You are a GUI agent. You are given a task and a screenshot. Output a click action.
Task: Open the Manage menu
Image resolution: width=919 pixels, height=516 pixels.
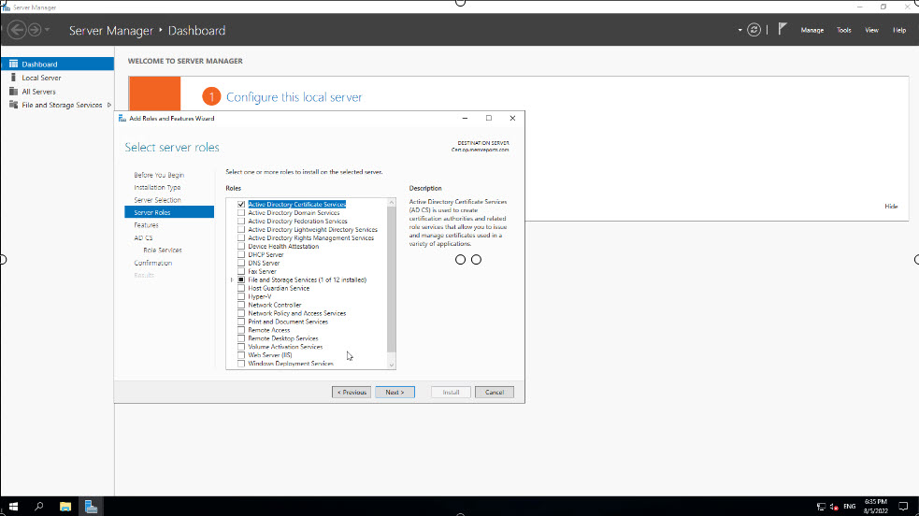(x=811, y=30)
